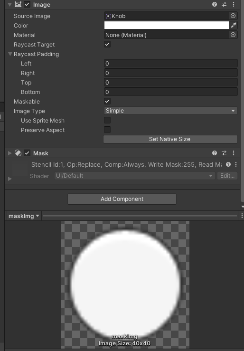
Task: Click the maskImg circle preview
Action: (125, 284)
